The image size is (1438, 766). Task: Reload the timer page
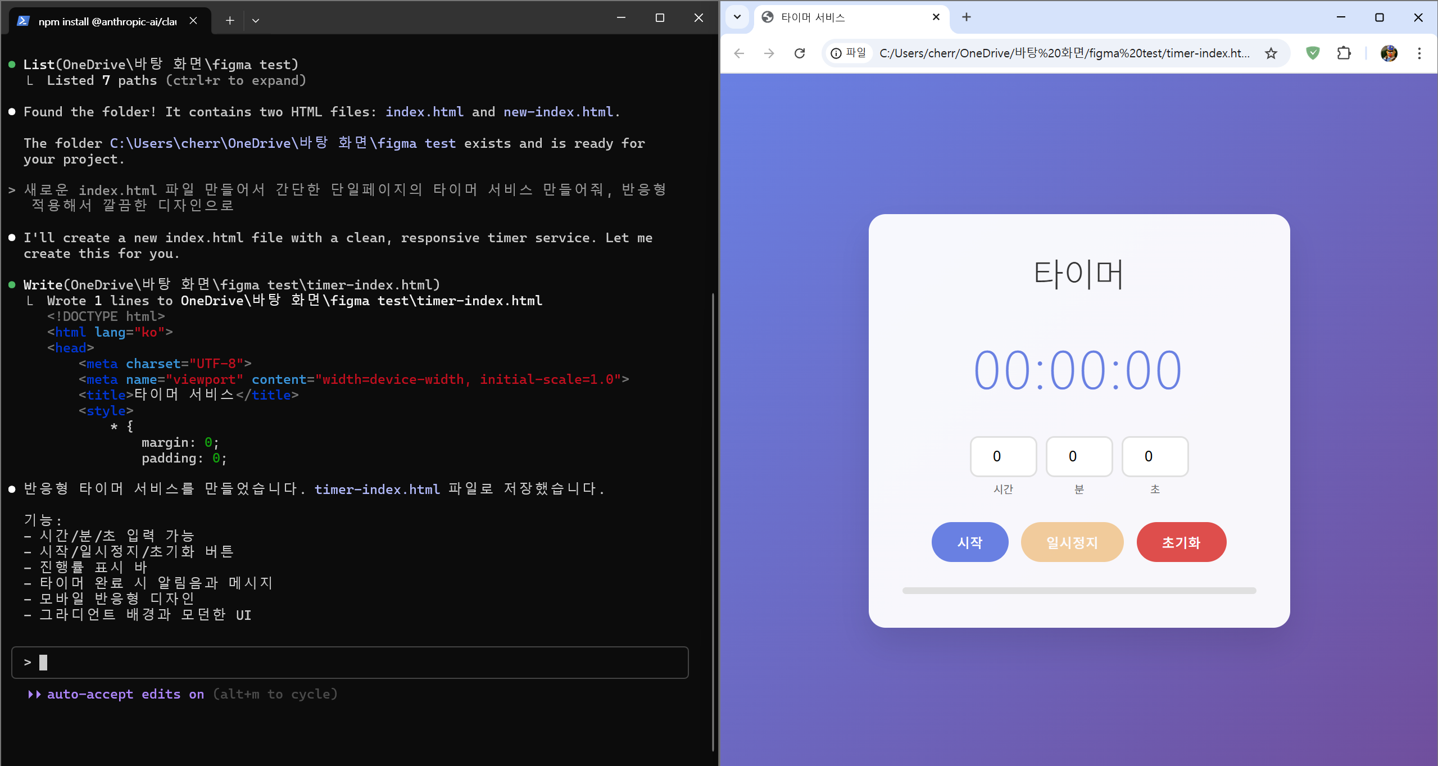(x=799, y=53)
